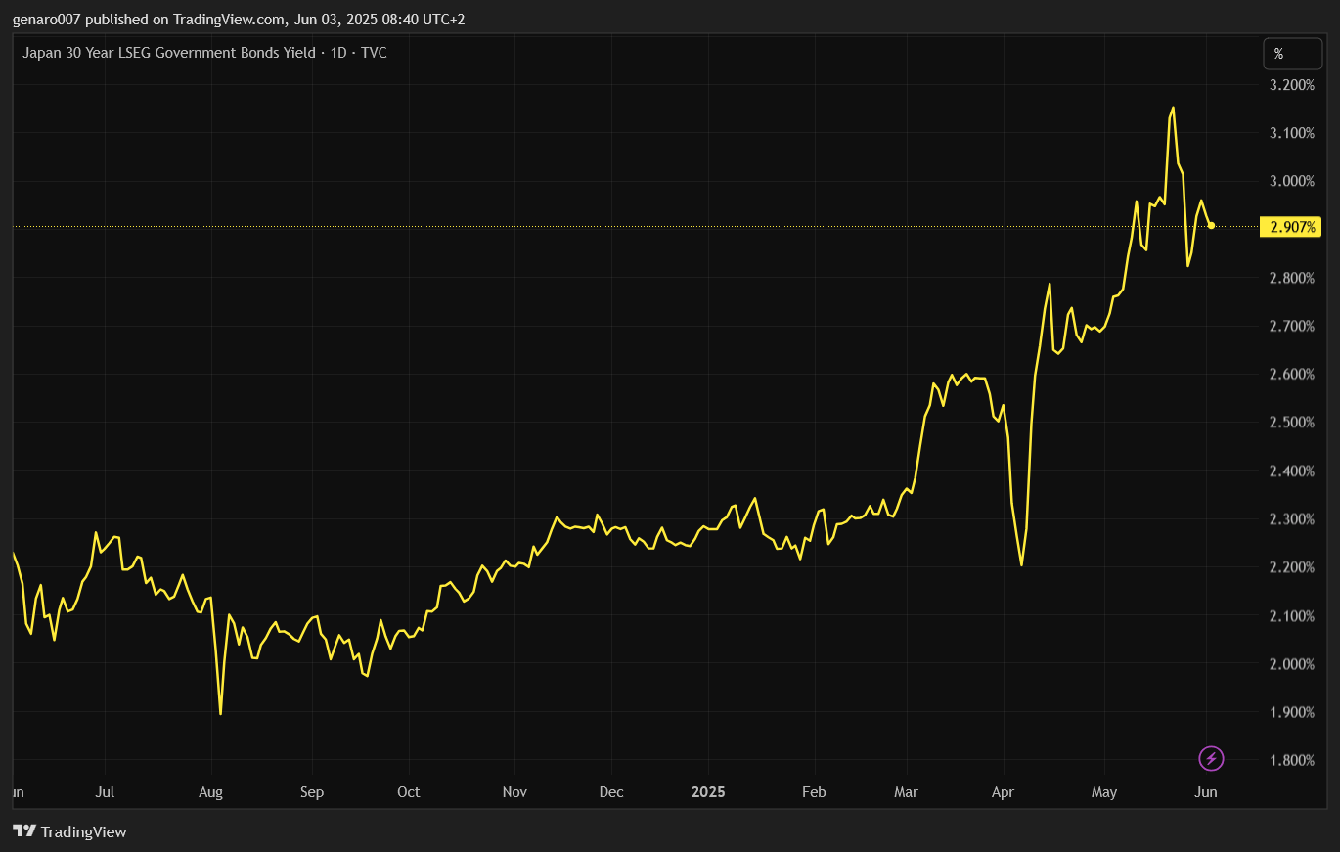The width and height of the screenshot is (1340, 852).
Task: Click the yellow last-value dot on the line
Action: click(1212, 226)
